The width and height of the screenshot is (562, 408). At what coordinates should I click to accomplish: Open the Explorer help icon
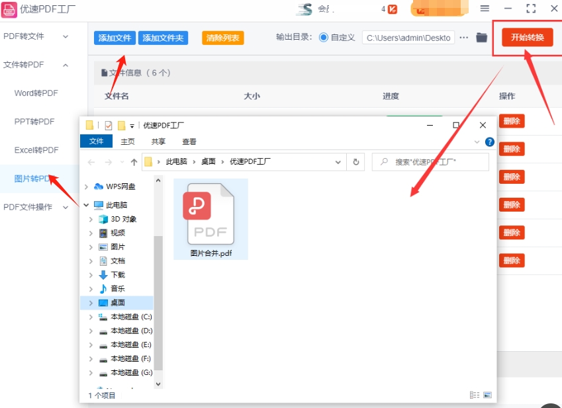click(490, 142)
